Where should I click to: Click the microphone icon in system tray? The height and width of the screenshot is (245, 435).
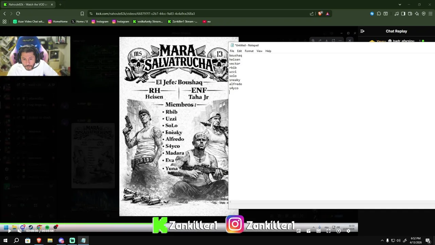[387, 241]
